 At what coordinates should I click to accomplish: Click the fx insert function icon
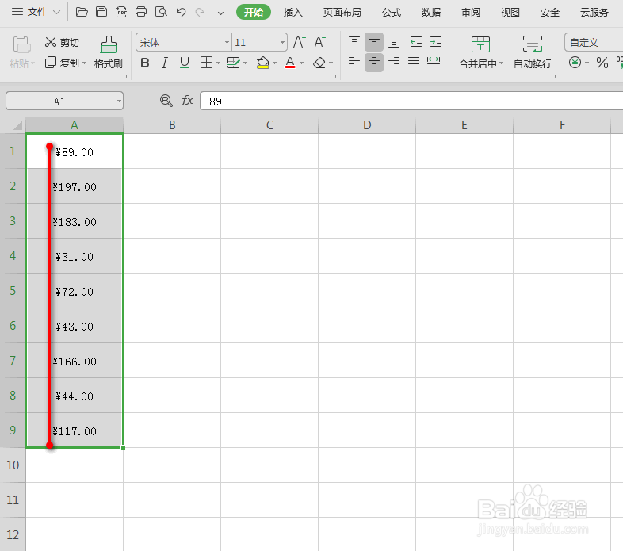[x=187, y=101]
